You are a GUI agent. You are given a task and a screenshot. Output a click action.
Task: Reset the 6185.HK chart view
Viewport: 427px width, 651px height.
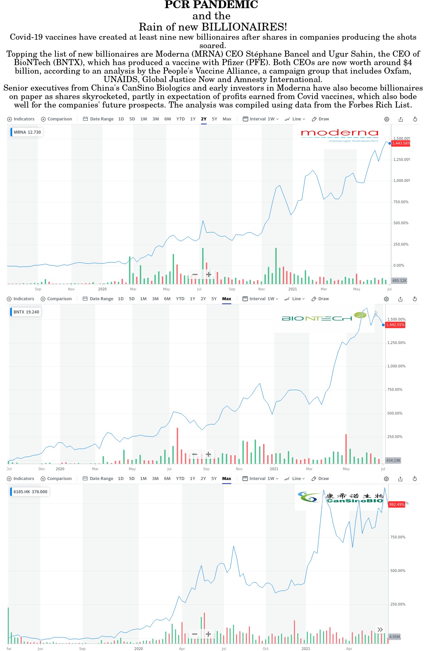click(x=415, y=479)
